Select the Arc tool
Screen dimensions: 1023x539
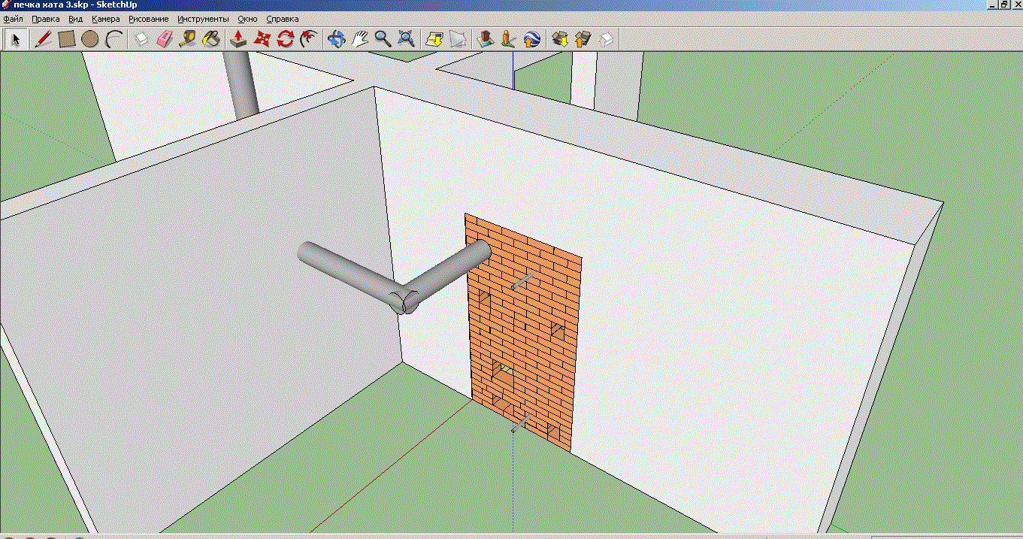pyautogui.click(x=113, y=39)
